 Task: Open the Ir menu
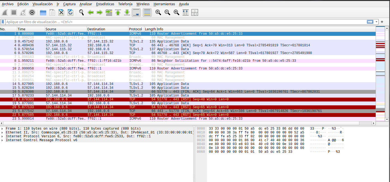point(58,4)
